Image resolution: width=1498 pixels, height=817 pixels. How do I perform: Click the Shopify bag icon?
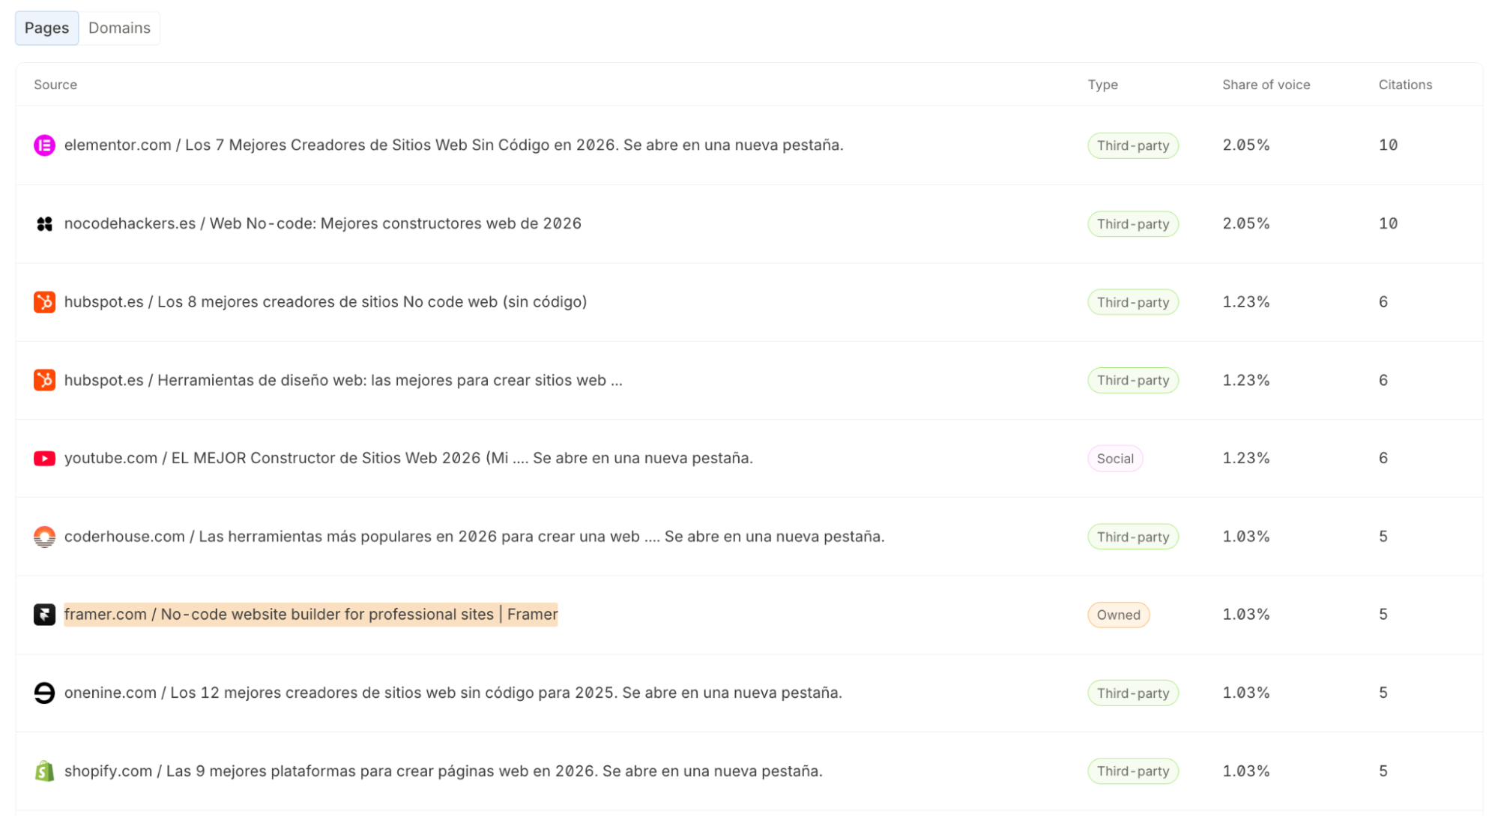pyautogui.click(x=44, y=771)
